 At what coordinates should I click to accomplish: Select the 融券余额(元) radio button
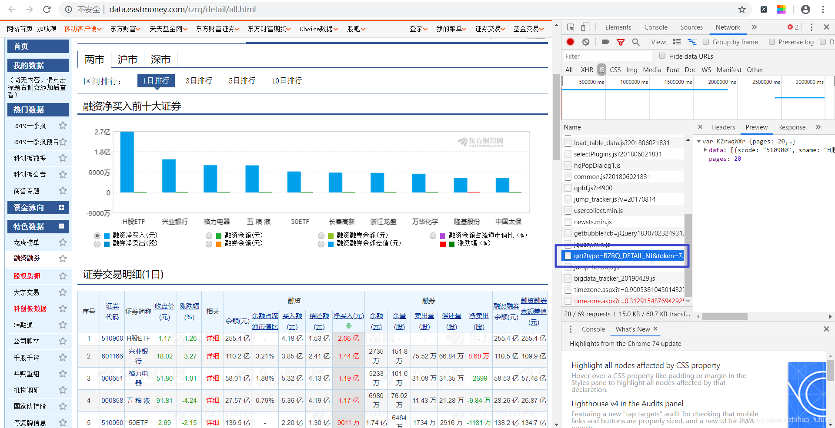tap(209, 244)
